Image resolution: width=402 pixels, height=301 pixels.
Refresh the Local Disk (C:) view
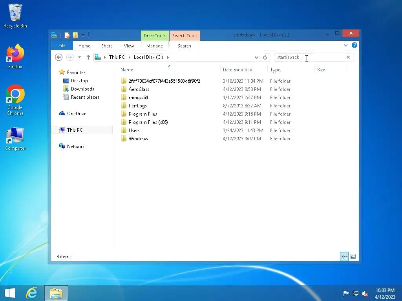(x=265, y=57)
